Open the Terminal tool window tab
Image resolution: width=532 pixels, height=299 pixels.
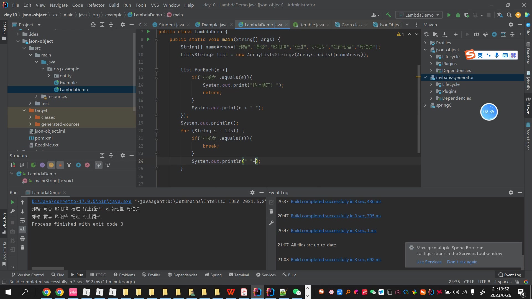239,275
